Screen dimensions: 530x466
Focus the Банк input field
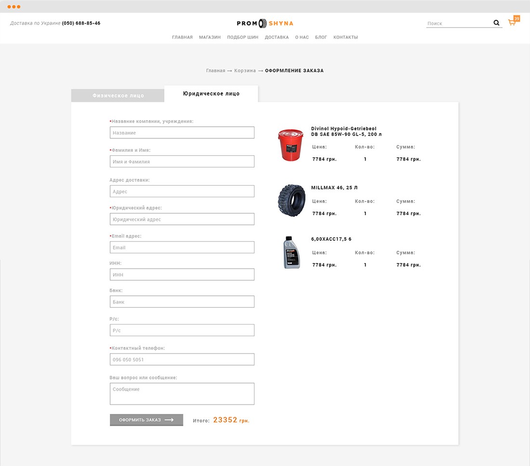pyautogui.click(x=182, y=302)
